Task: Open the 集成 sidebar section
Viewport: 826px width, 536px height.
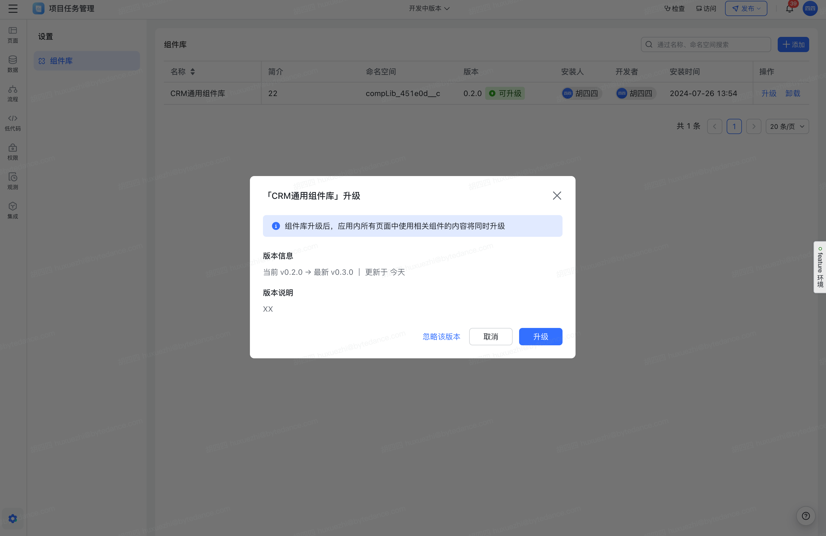Action: (13, 210)
